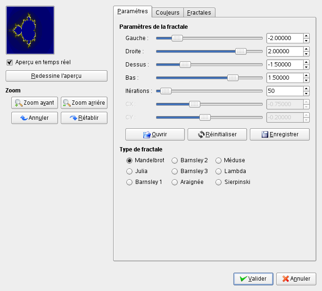The image size is (322, 291).
Task: Select the Barnsley 1 fractal type
Action: (x=129, y=182)
